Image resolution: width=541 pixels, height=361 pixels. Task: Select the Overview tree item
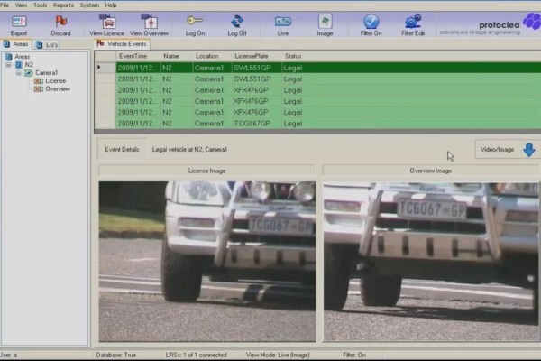[x=58, y=89]
